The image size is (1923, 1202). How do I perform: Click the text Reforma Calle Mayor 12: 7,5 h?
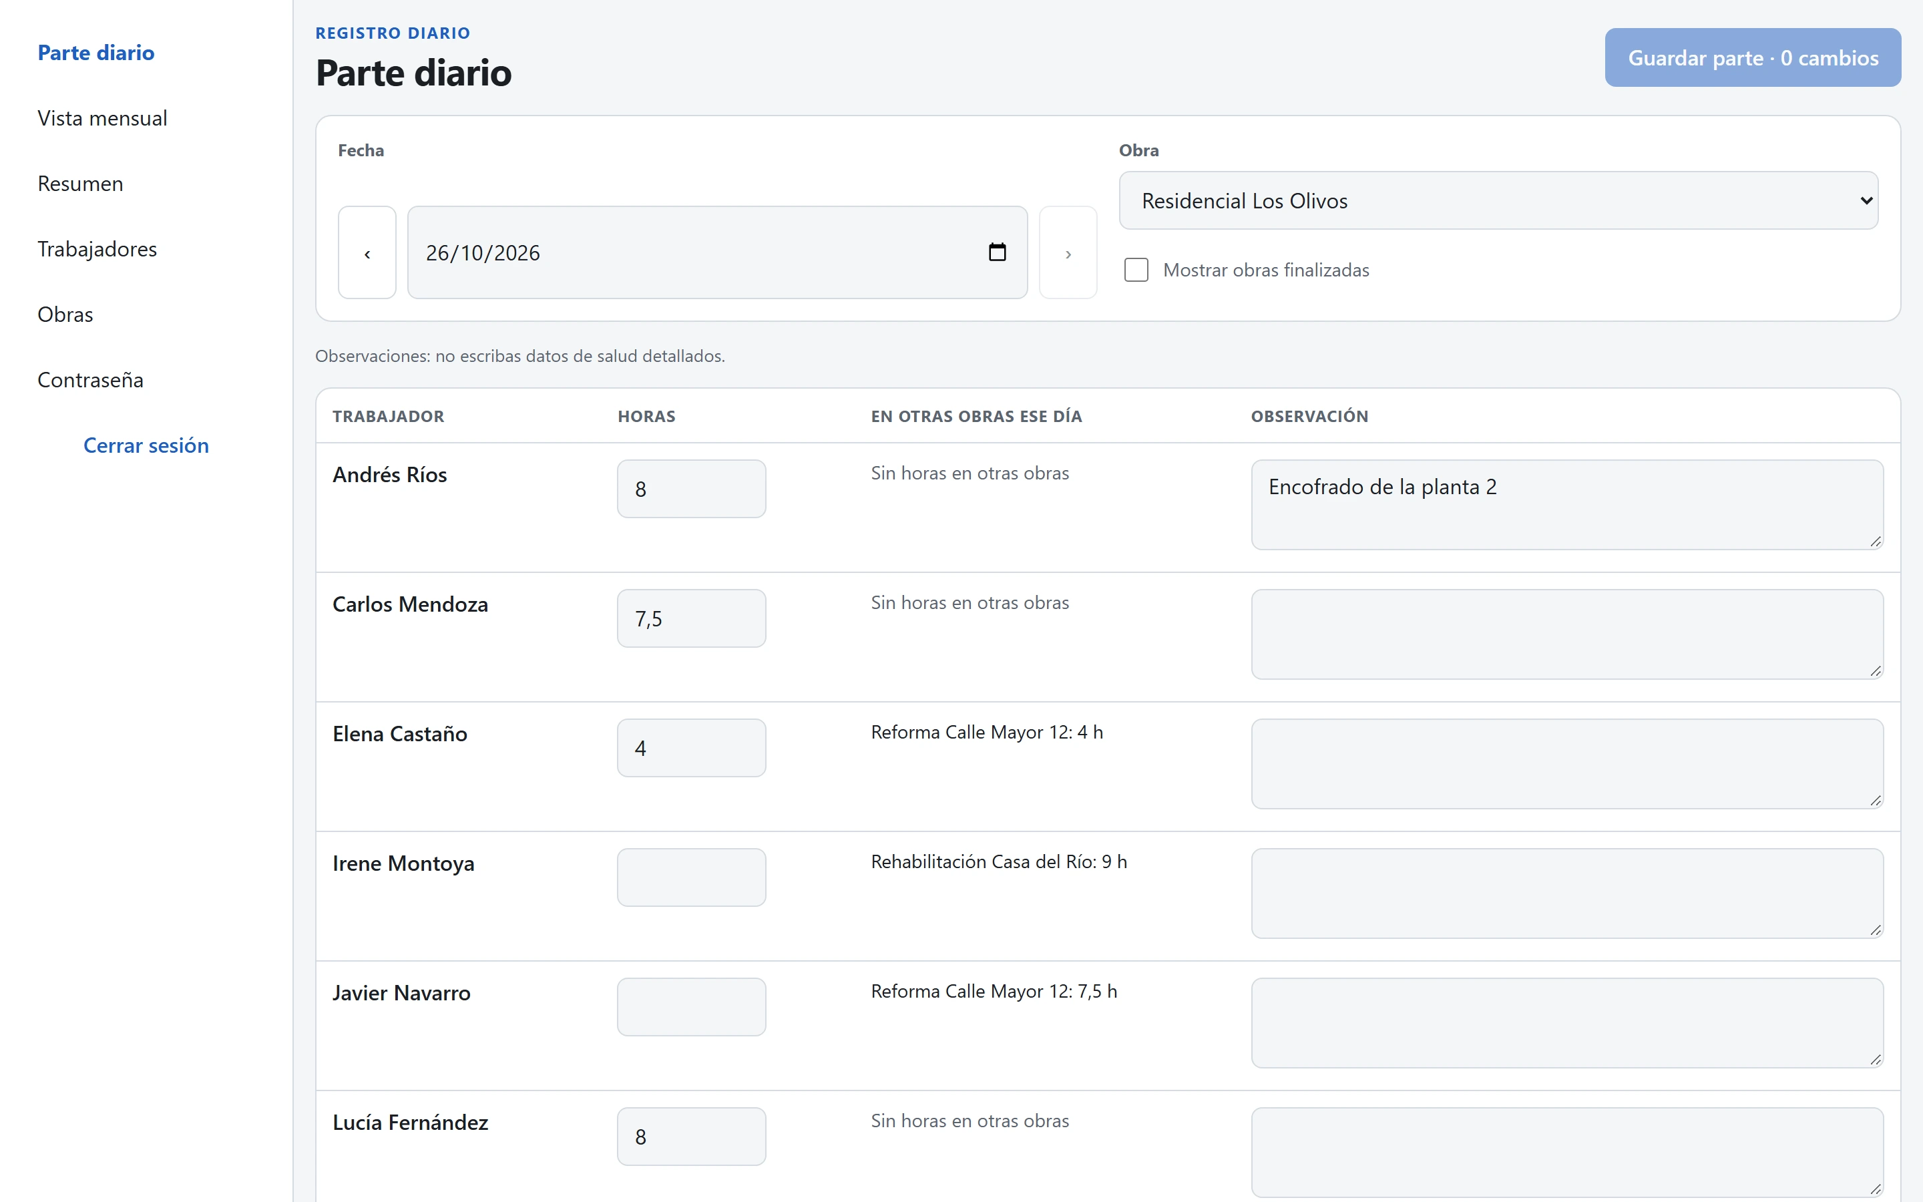tap(994, 992)
